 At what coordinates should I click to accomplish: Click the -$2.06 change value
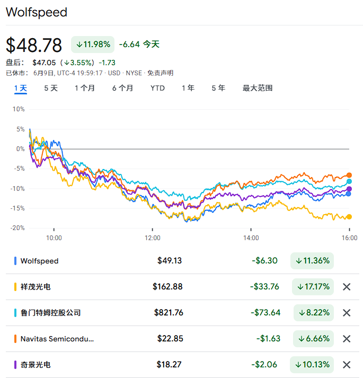(x=264, y=365)
